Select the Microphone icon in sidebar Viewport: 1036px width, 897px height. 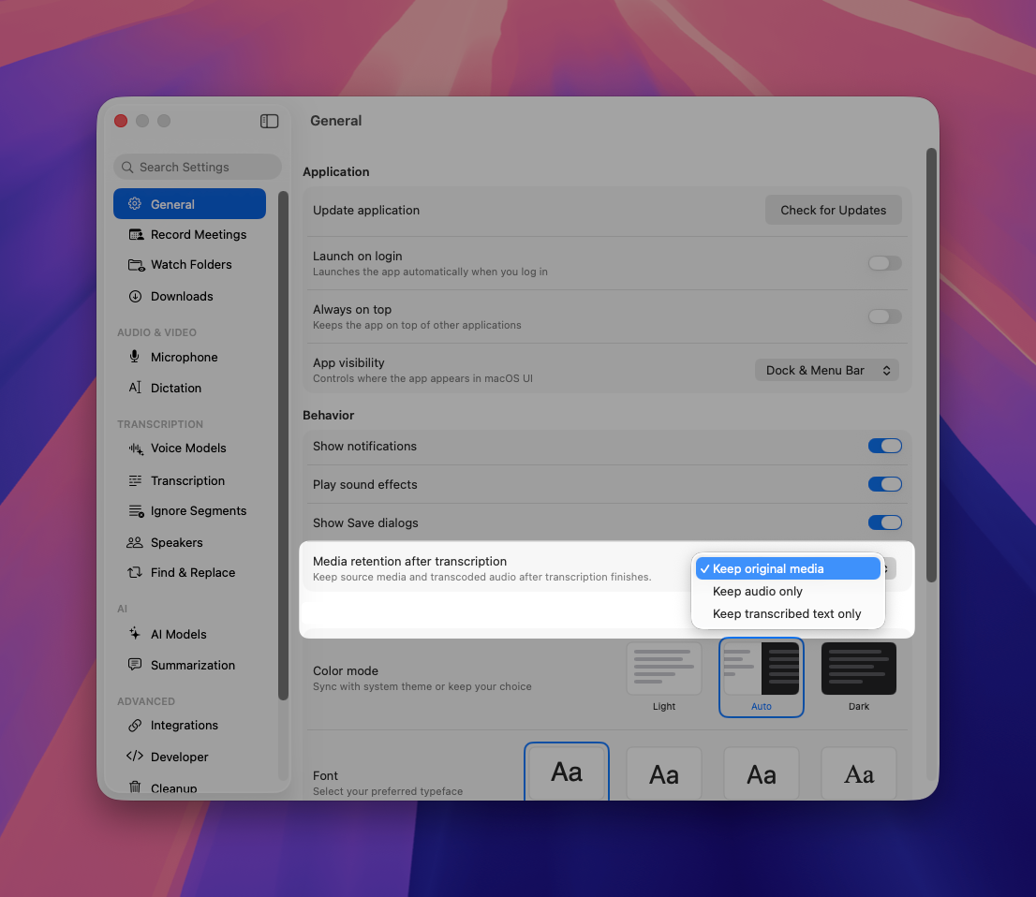click(x=134, y=357)
